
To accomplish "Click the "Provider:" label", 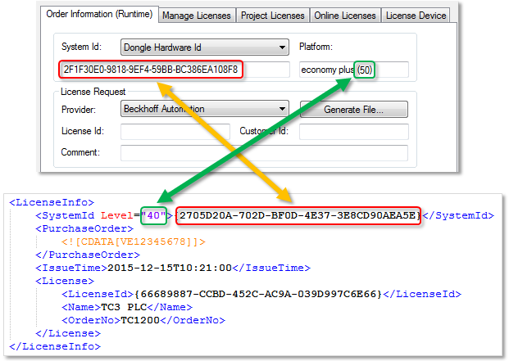I will [79, 110].
